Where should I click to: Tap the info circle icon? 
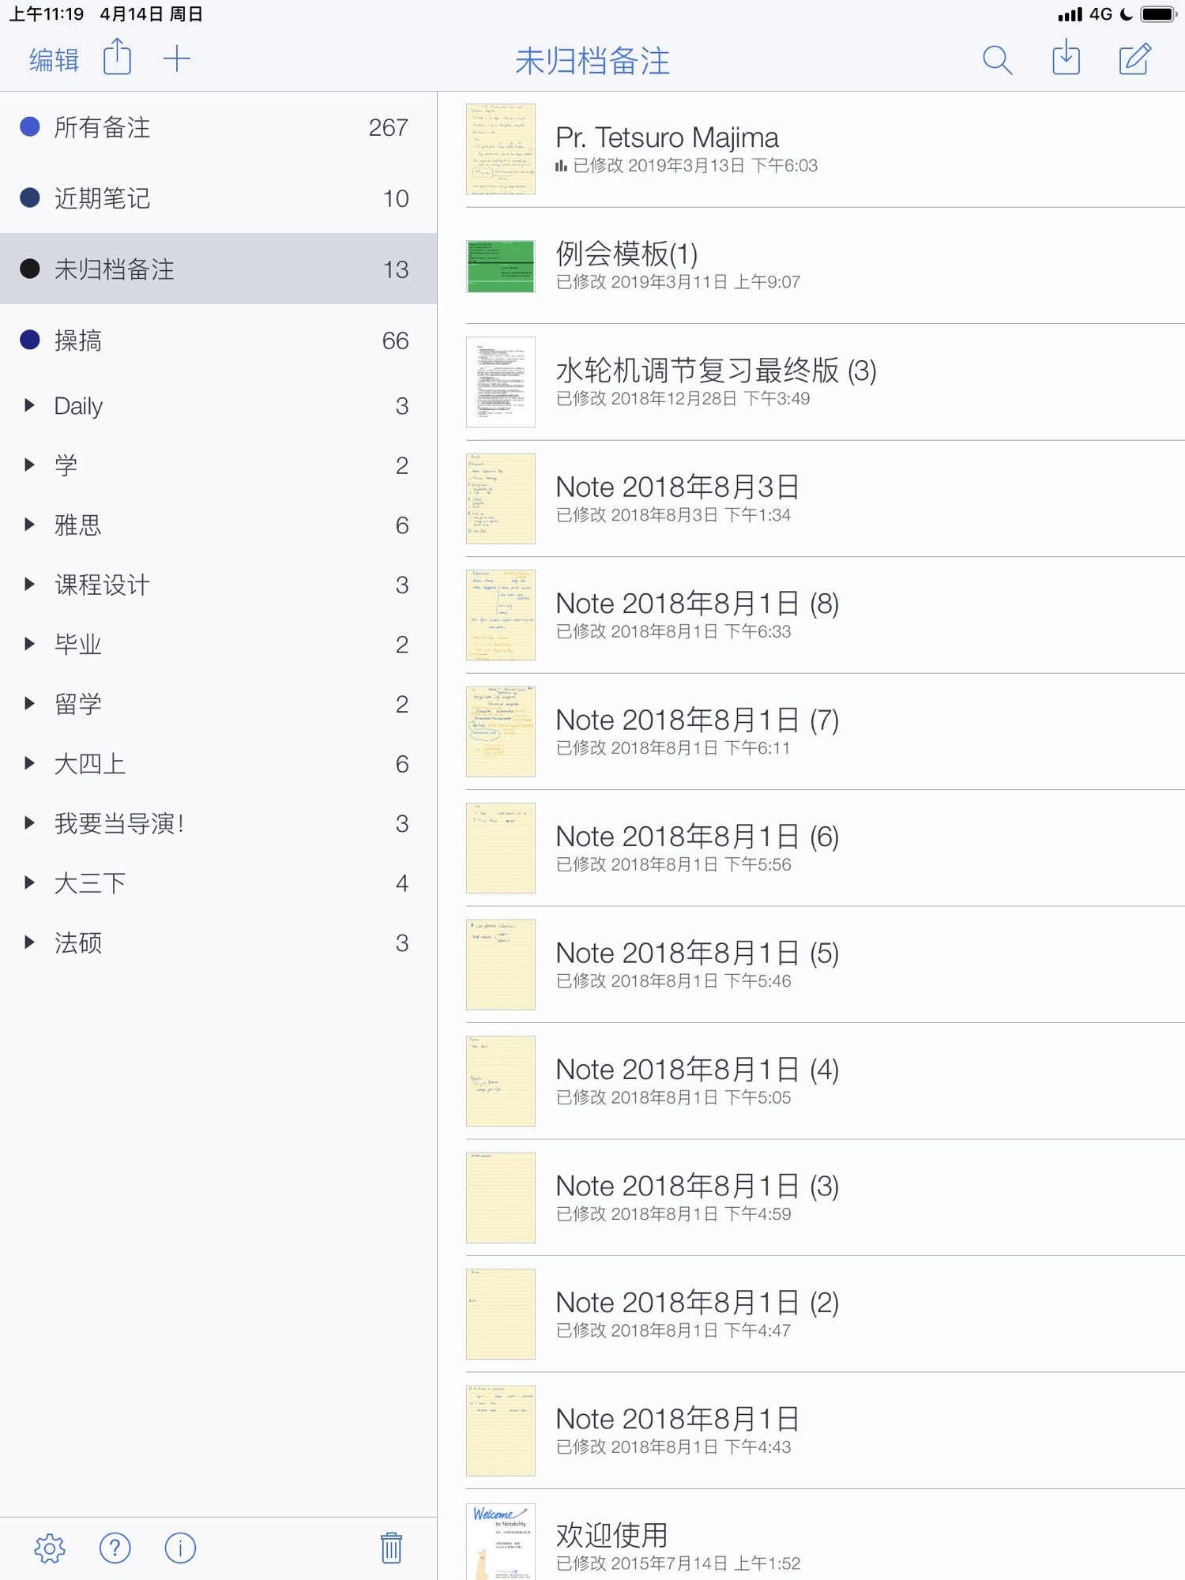click(180, 1548)
